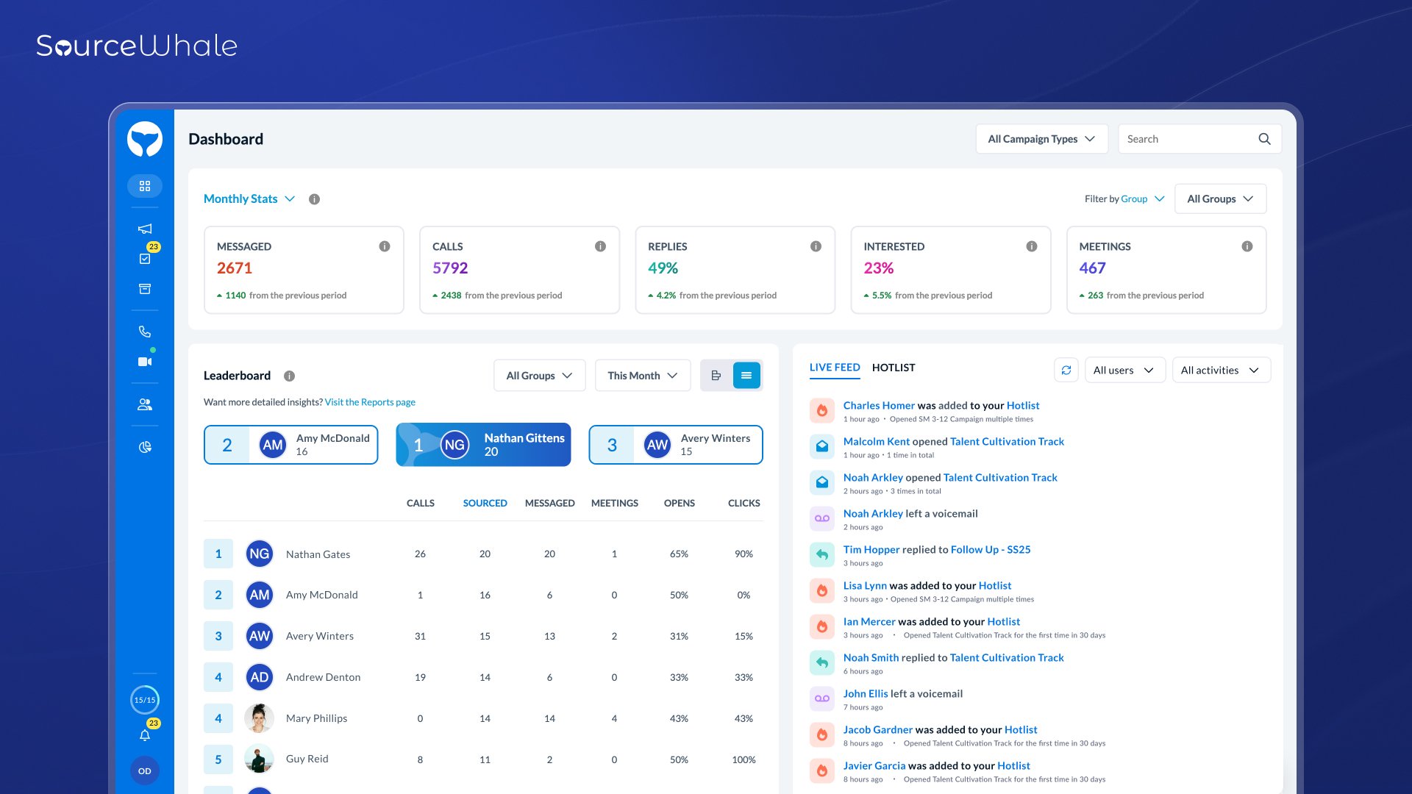
Task: Click the notifications bell icon
Action: click(145, 735)
